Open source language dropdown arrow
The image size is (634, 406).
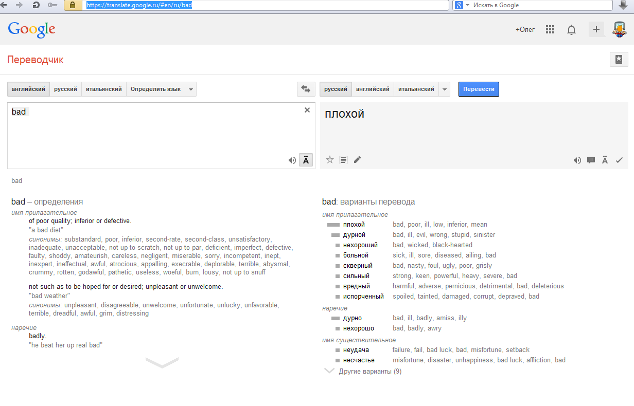191,89
